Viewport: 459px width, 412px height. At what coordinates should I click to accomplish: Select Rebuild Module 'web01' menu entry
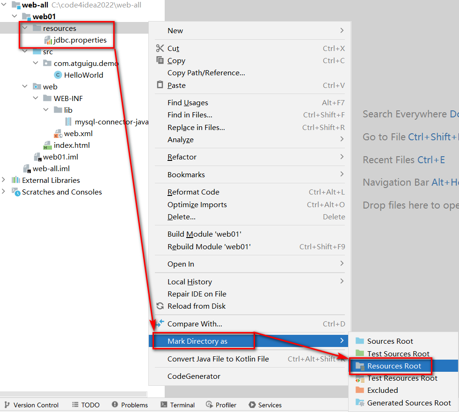[x=209, y=246]
